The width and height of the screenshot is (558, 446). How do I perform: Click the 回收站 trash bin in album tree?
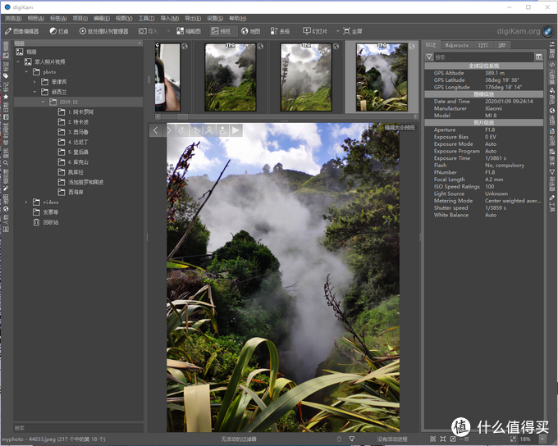(x=50, y=221)
